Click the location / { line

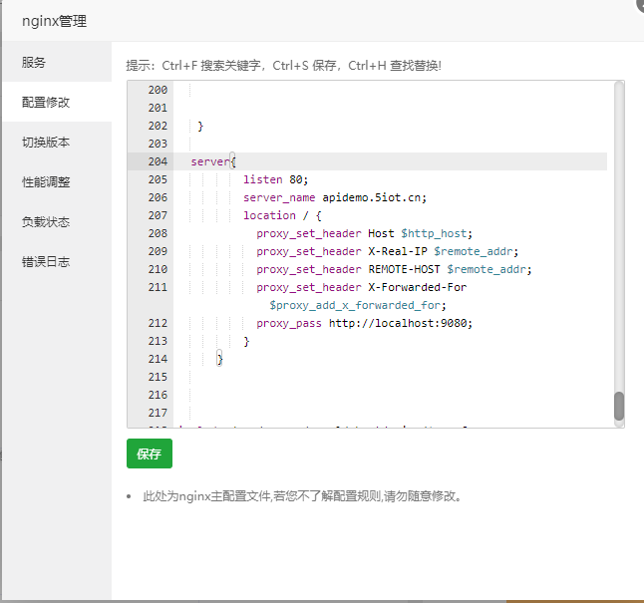(282, 215)
